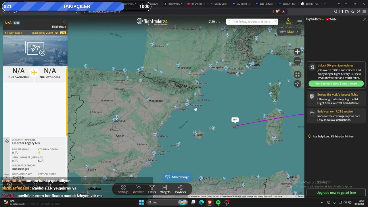Click Try free for 7 days button
The height and width of the screenshot is (207, 368).
[336, 84]
